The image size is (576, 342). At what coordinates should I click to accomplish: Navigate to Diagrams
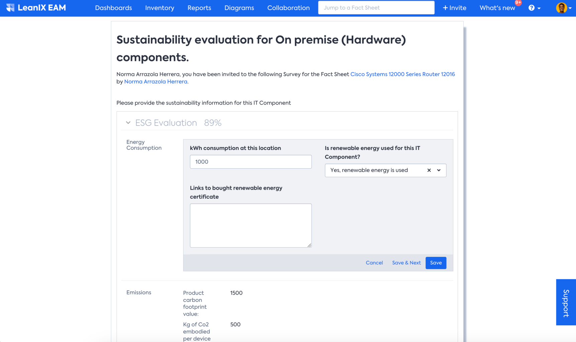(x=239, y=8)
